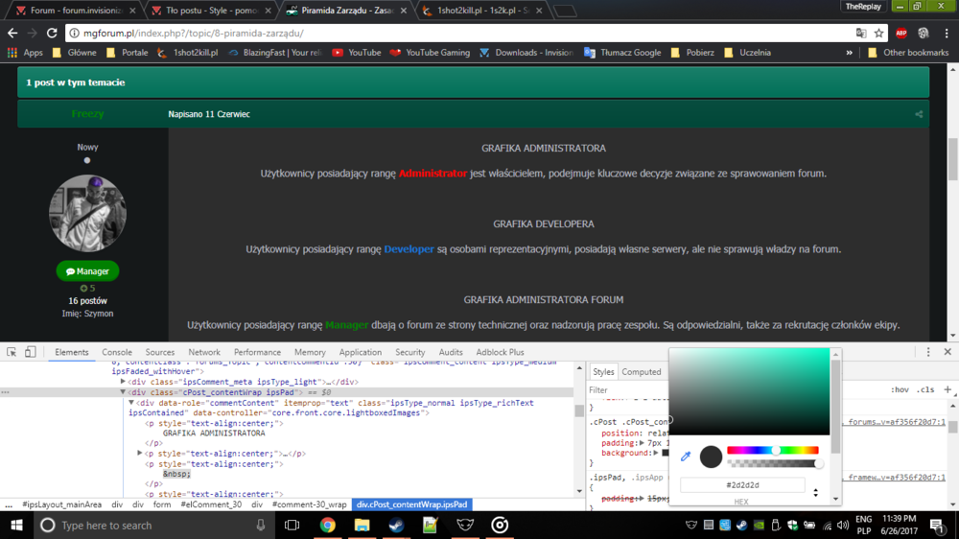Open the Developer group link
Viewport: 959px width, 539px height.
409,249
